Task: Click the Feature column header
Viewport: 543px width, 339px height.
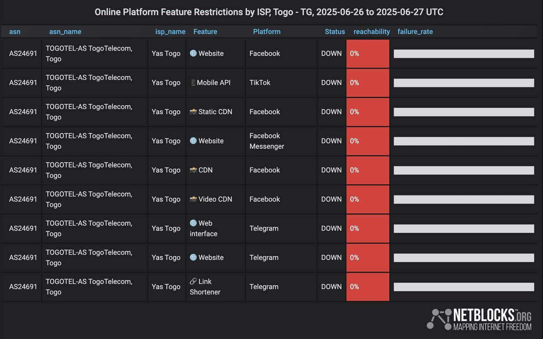Action: [205, 32]
